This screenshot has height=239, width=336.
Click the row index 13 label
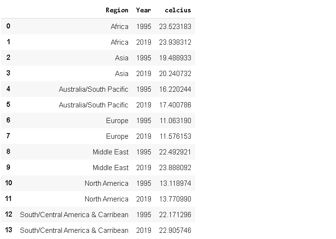coord(9,230)
